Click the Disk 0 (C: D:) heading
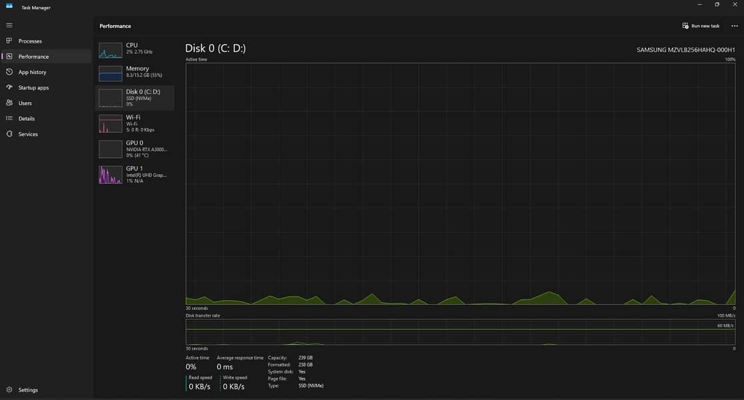Screen dimensions: 744x400 [x=215, y=49]
